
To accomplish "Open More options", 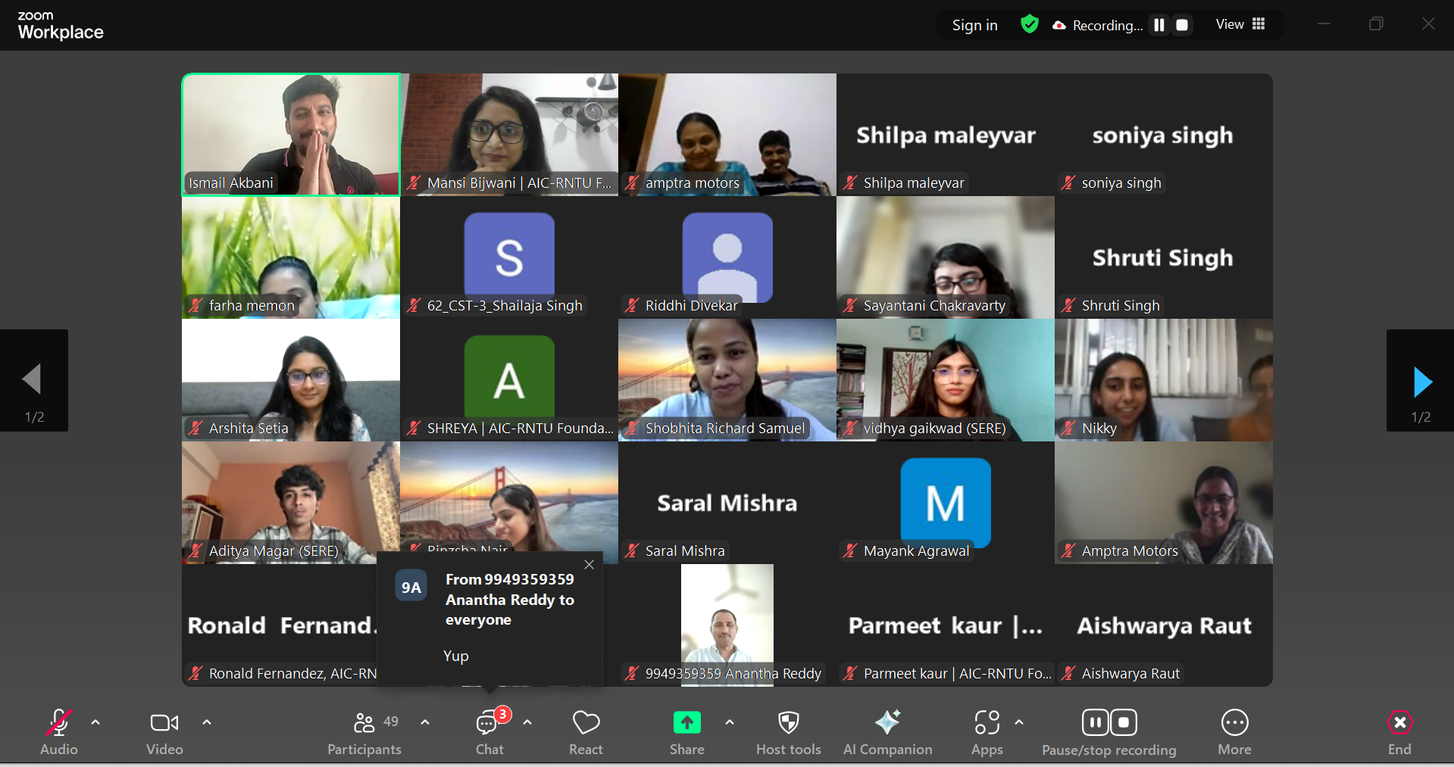I will coord(1234,731).
